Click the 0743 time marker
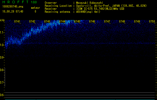This screenshot has height=100, width=157. point(47,21)
